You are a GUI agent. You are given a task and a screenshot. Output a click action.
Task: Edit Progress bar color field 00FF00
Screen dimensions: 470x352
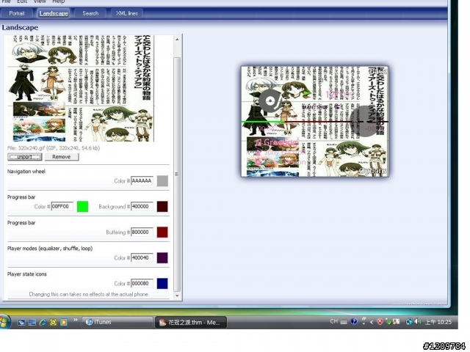point(62,207)
